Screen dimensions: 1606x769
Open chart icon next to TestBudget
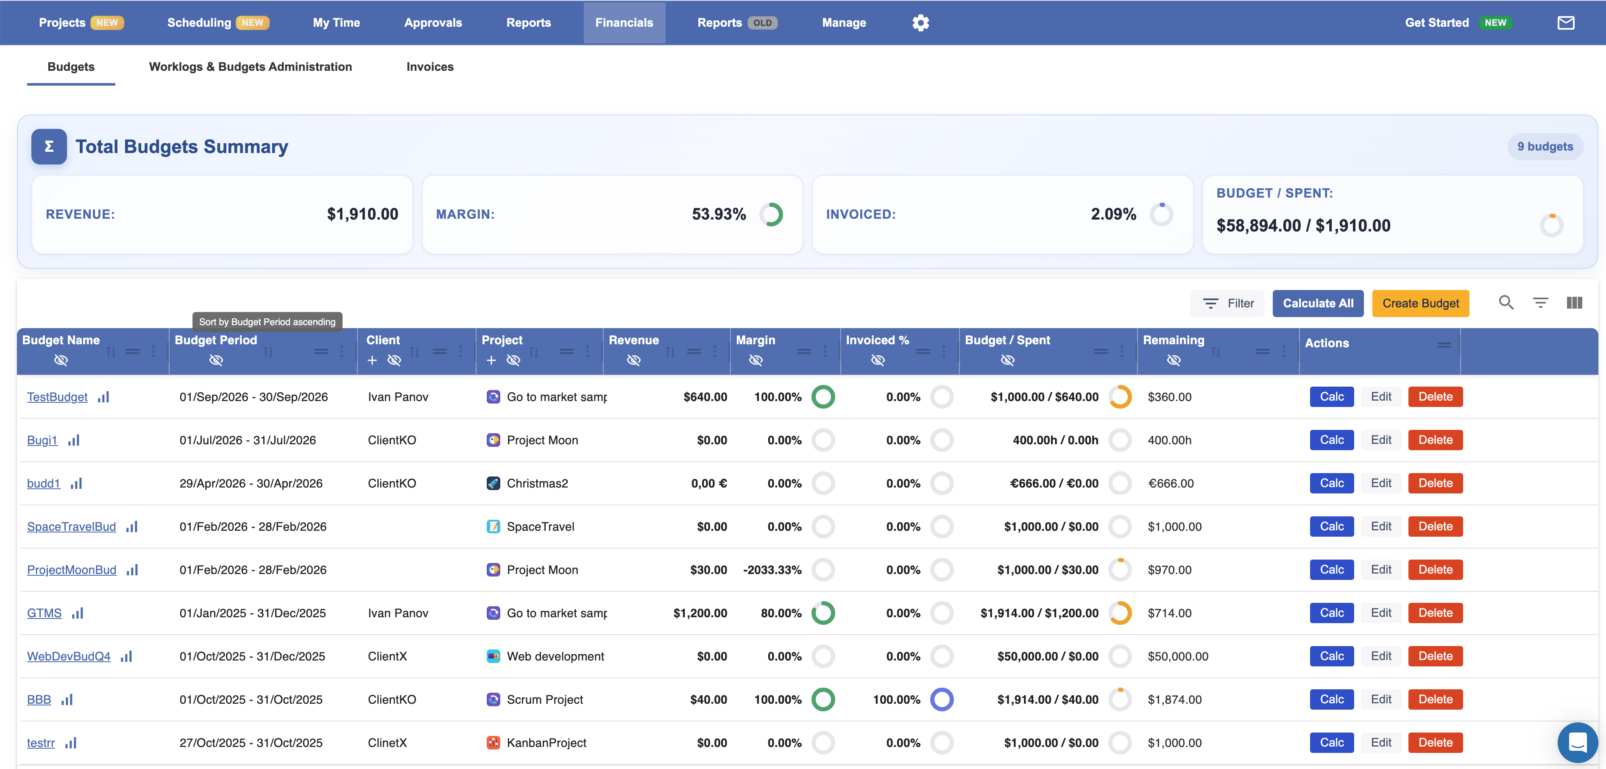103,396
